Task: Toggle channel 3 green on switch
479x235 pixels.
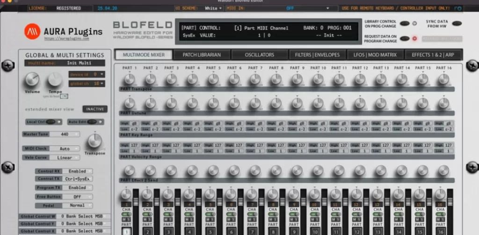Action: click(x=168, y=214)
